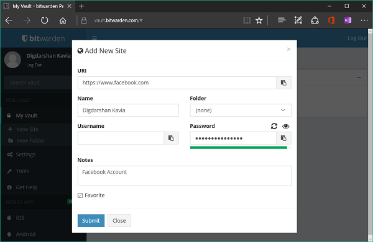Click the bitwarden logo
Viewport: 373px width, 242px height.
[x=44, y=38]
